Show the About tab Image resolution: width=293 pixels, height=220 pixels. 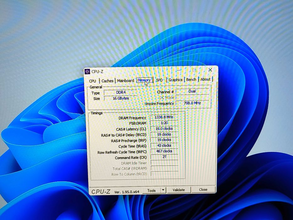click(205, 79)
